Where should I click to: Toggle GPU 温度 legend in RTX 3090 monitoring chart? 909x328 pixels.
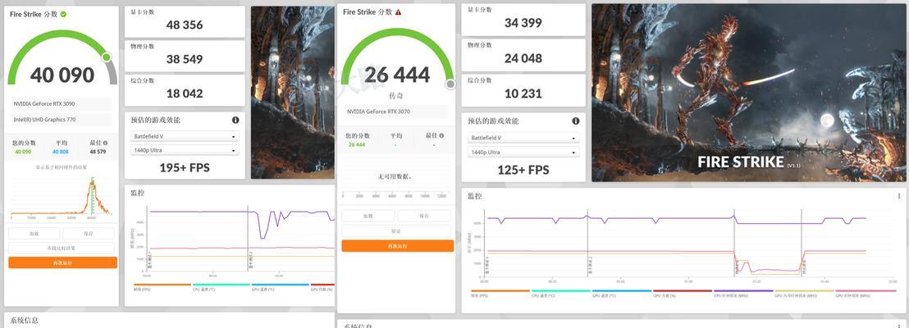[x=280, y=286]
